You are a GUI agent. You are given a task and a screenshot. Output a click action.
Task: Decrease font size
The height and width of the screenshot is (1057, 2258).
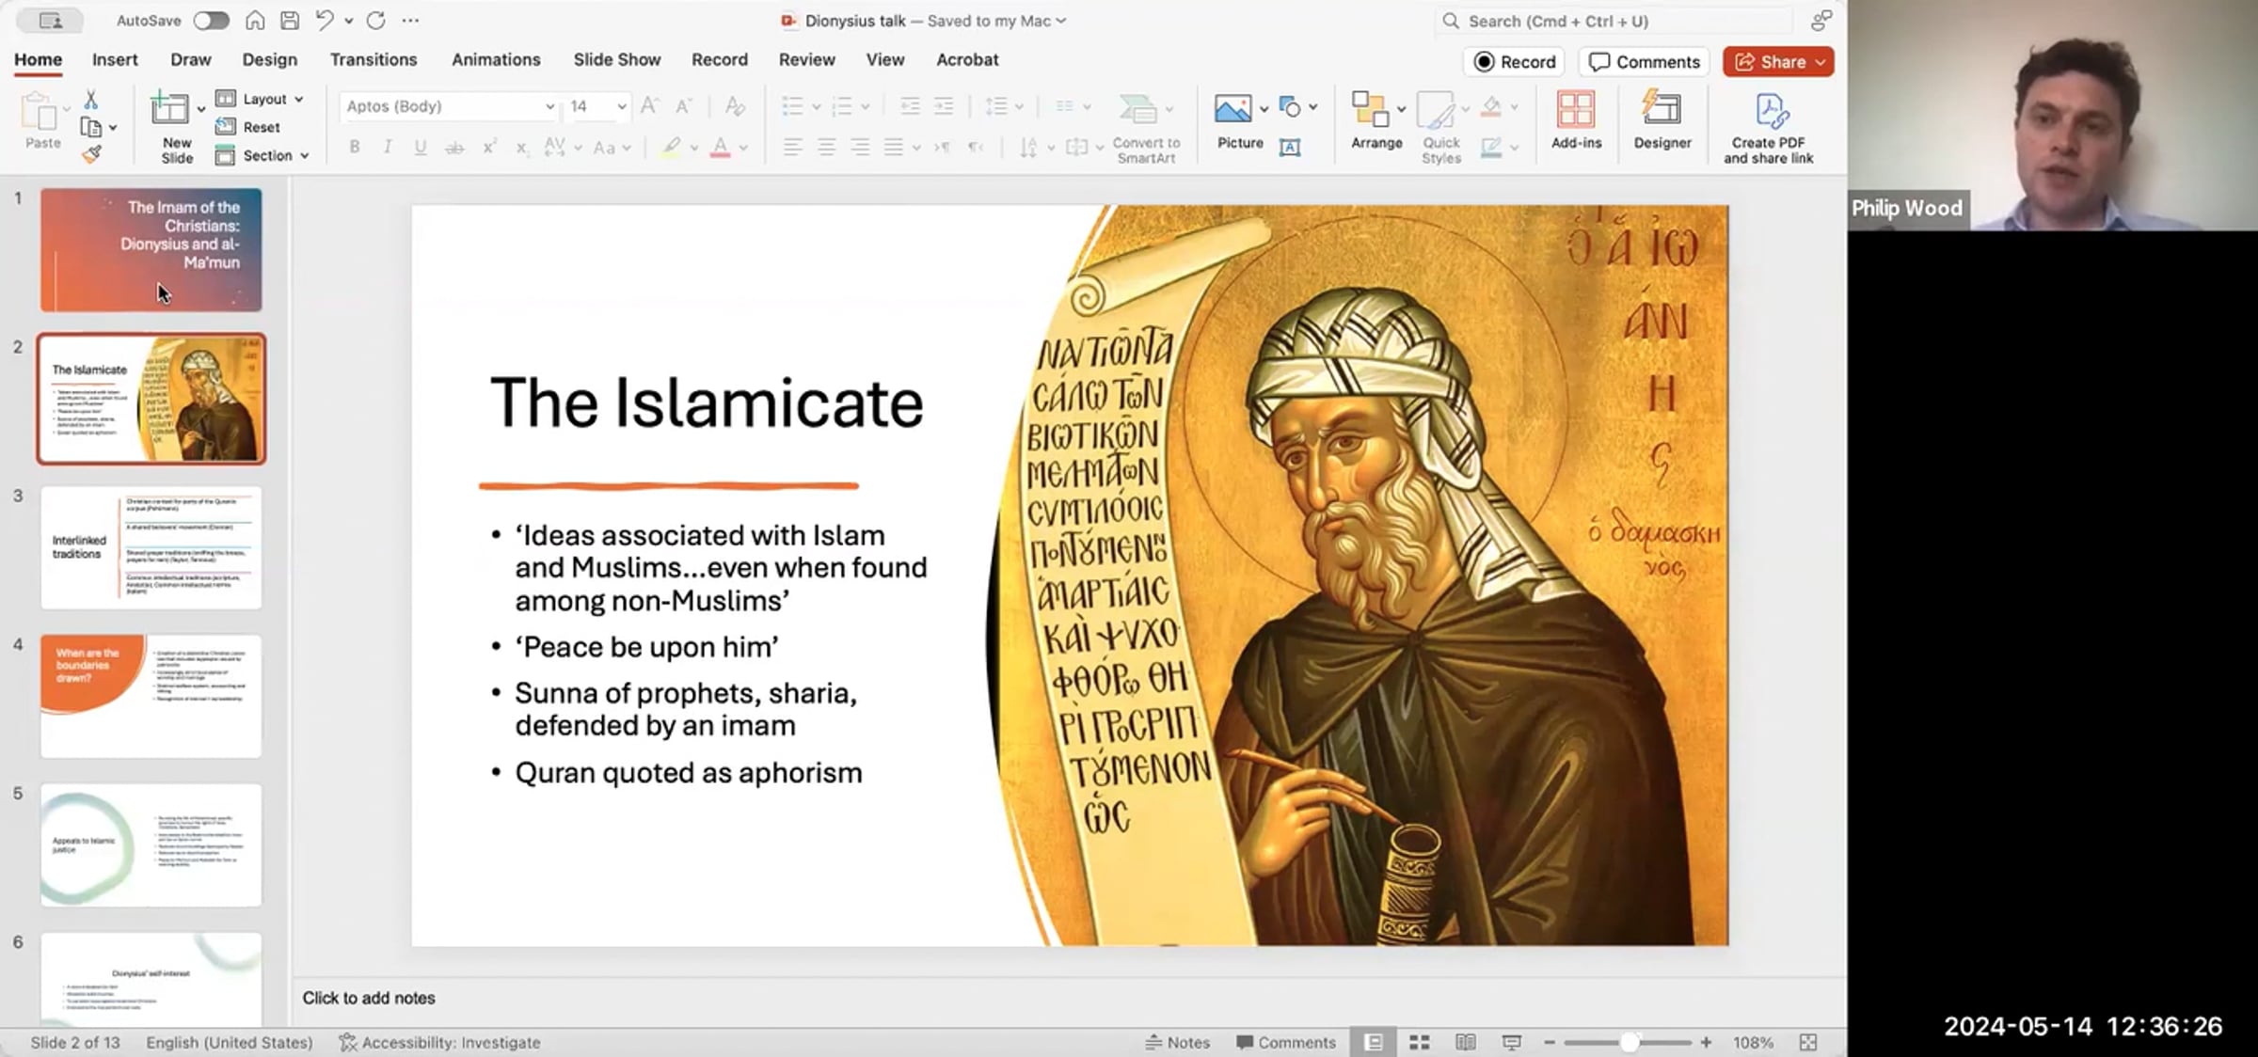[x=684, y=106]
